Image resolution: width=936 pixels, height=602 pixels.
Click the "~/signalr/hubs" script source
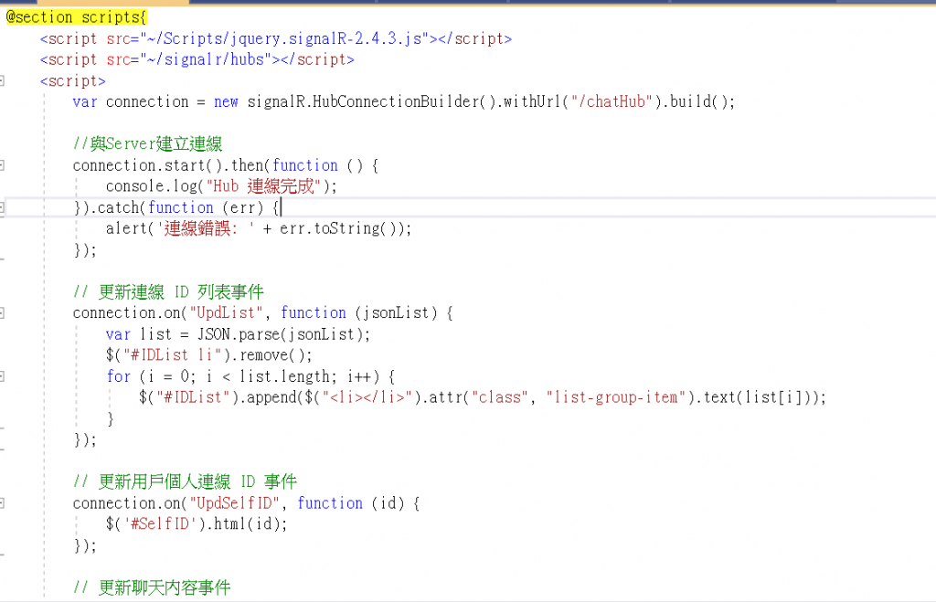(206, 59)
